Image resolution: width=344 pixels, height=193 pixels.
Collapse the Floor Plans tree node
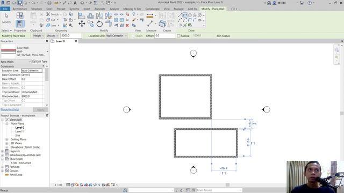click(x=7, y=124)
